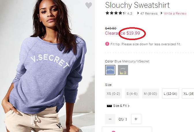Click the Clearance $19.99 price text
Image resolution: width=194 pixels, height=132 pixels.
(123, 33)
